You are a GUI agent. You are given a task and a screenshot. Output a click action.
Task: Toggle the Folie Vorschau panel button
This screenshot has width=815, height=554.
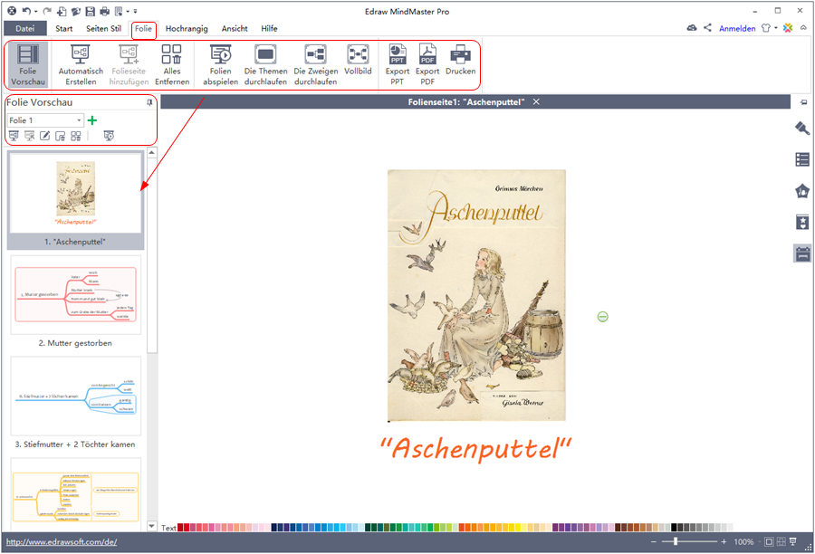29,63
